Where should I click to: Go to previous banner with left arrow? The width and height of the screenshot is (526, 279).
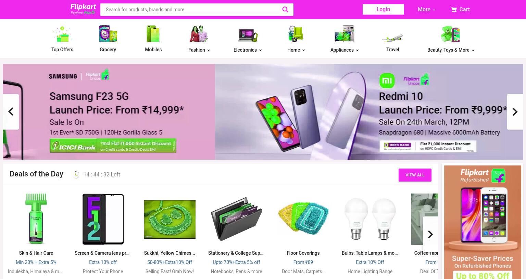11,112
